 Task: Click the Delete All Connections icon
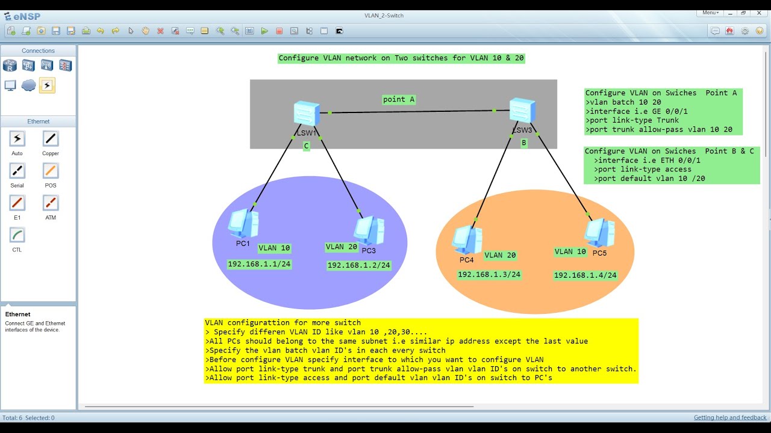175,31
